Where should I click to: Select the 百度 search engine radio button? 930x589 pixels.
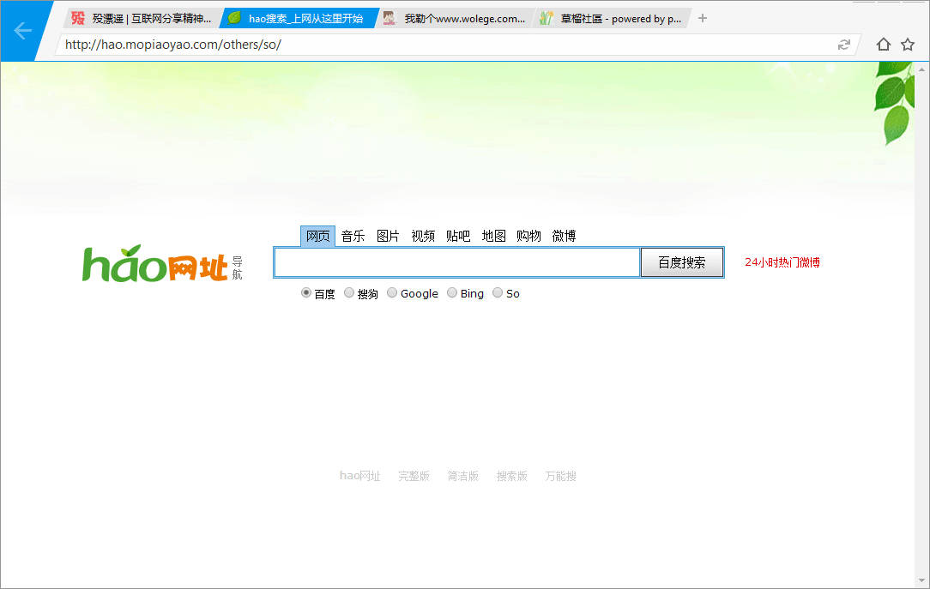(x=306, y=292)
